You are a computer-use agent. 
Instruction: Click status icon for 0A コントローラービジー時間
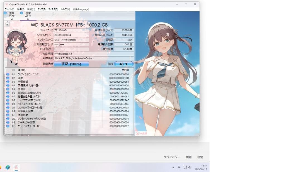coord(8,108)
